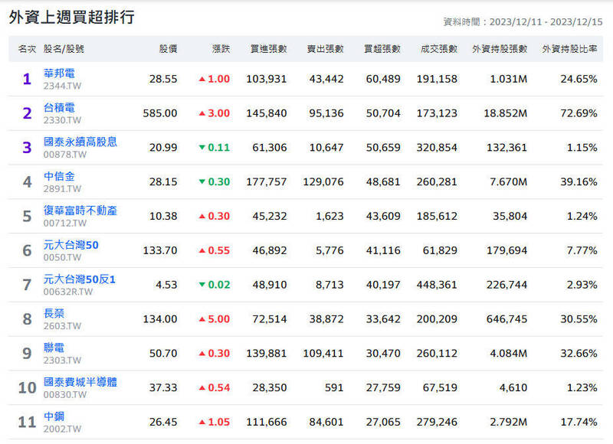The width and height of the screenshot is (613, 444).
Task: Click the 2891.TW stock code
Action: coord(62,189)
